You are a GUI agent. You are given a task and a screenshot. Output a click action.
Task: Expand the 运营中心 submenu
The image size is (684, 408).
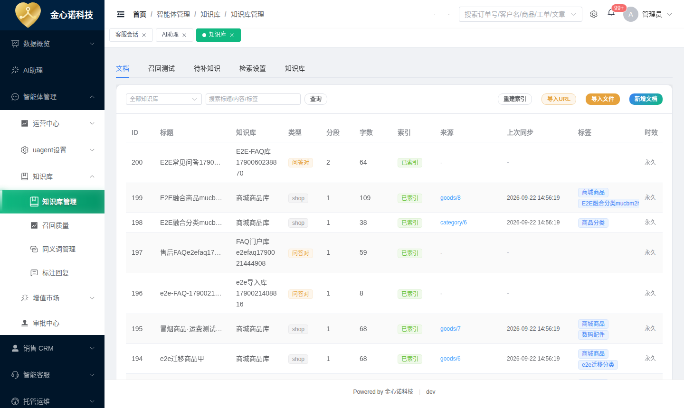(x=52, y=123)
